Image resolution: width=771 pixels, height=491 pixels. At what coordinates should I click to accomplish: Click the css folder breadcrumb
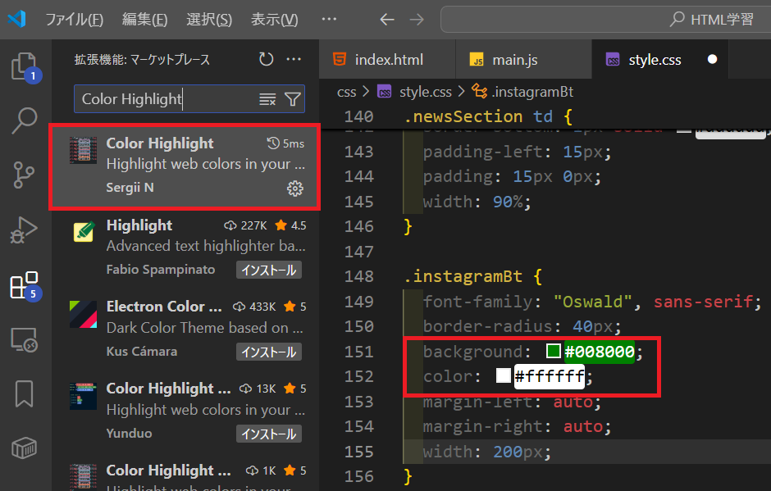[347, 92]
